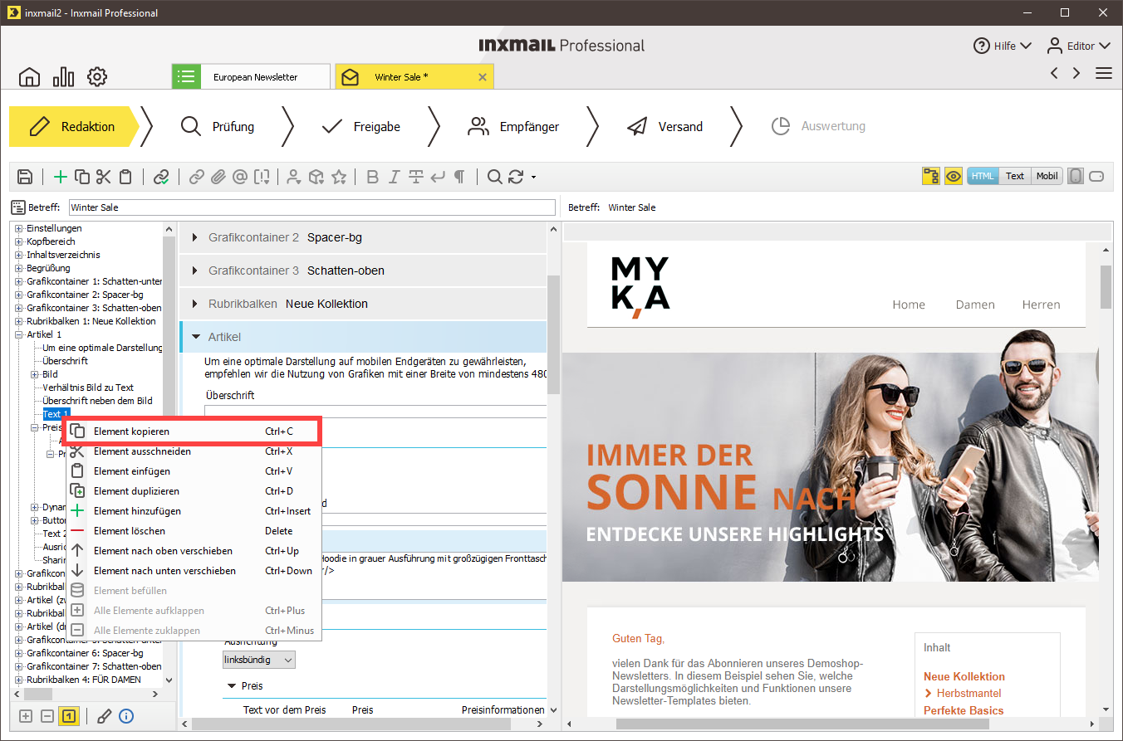Insert personalization with the person toolbar icon

293,176
